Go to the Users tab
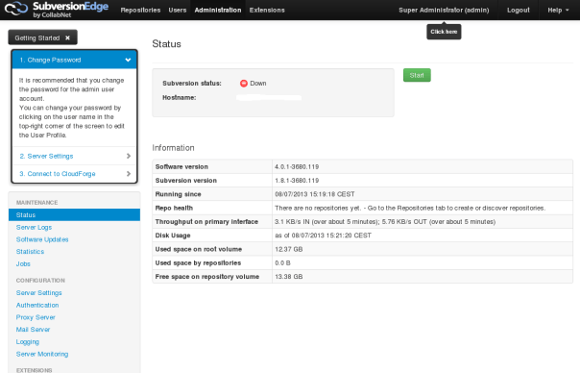 [x=178, y=11]
